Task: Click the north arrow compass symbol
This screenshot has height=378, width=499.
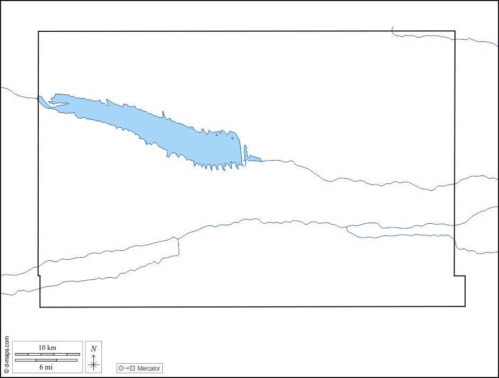Action: coord(93,363)
